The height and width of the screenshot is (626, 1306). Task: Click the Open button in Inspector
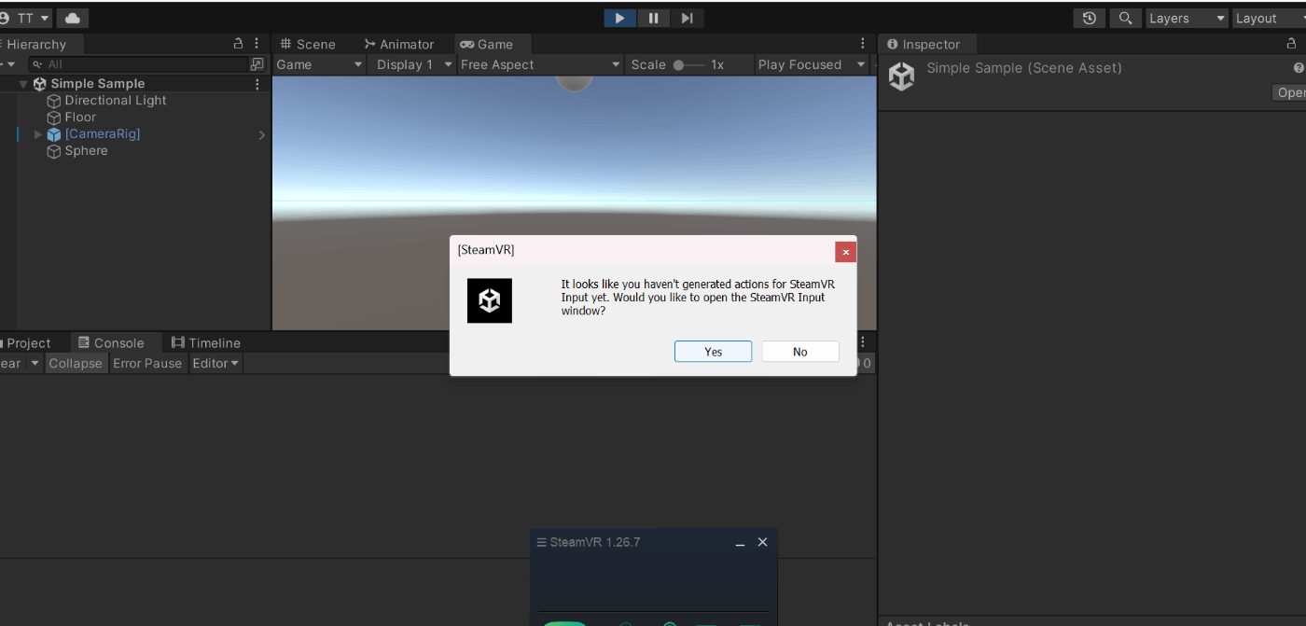point(1290,92)
